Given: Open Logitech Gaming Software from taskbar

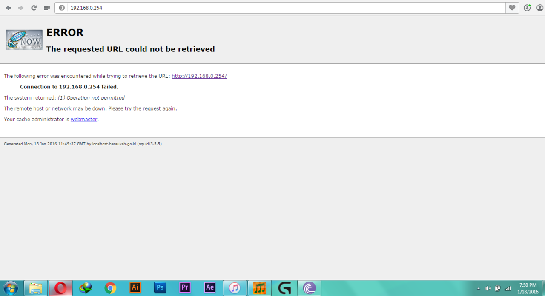Looking at the screenshot, I should point(284,288).
